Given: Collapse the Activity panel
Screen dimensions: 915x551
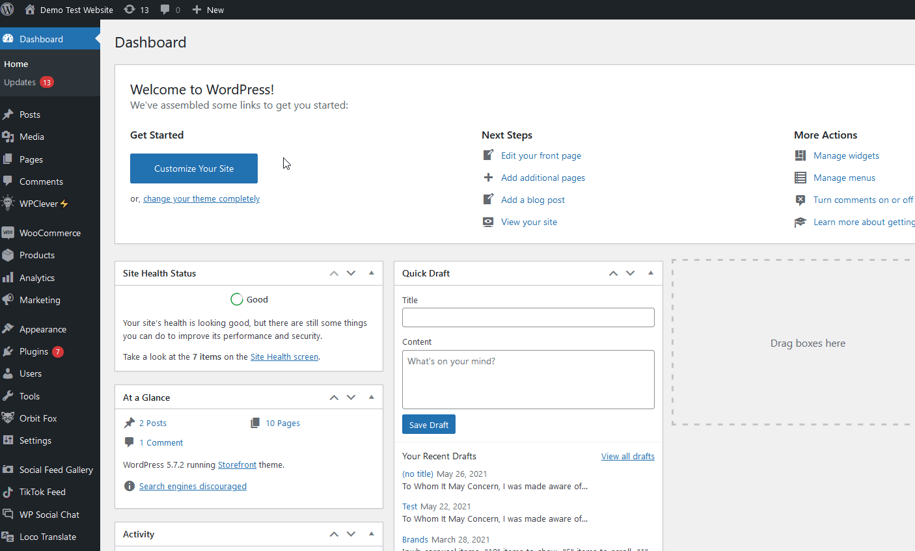Looking at the screenshot, I should click(x=372, y=534).
